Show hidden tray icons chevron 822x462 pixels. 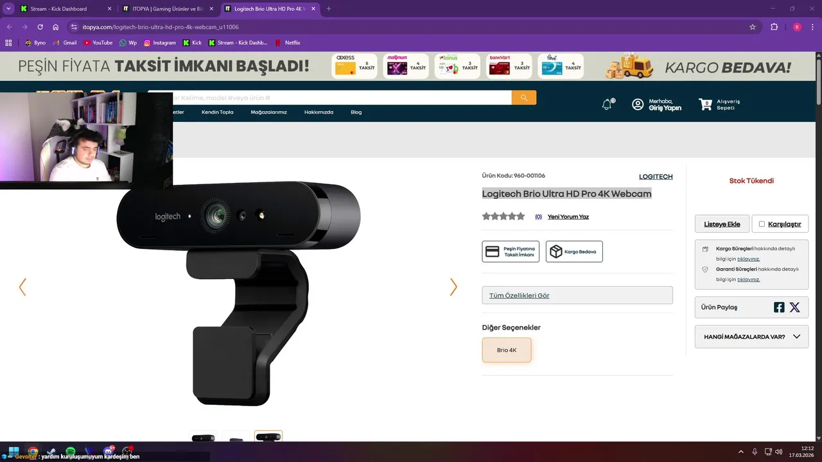(x=740, y=452)
